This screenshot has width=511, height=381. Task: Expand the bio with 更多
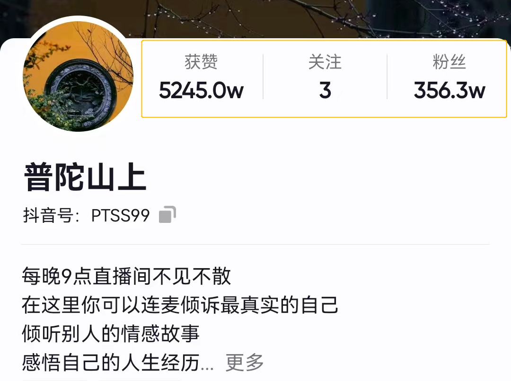point(245,362)
